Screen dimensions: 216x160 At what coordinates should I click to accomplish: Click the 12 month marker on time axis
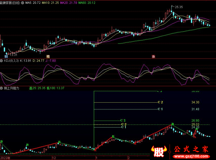54,158
